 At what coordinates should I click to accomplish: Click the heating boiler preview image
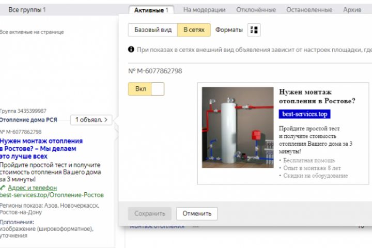(238, 128)
